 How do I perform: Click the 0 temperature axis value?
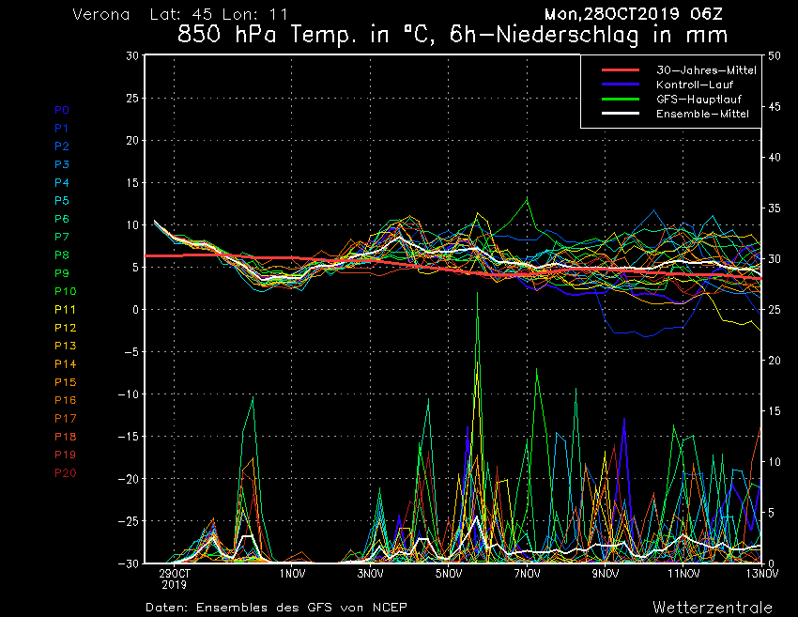click(x=135, y=310)
